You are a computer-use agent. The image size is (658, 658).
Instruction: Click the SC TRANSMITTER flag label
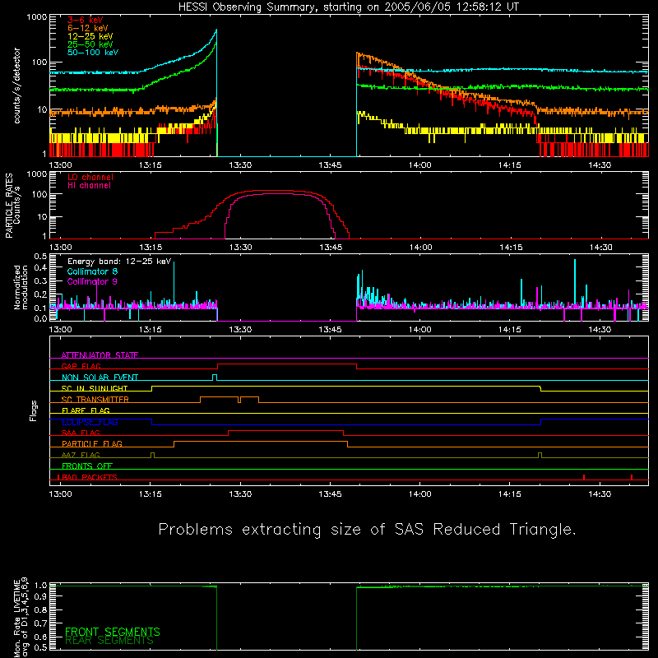[95, 400]
